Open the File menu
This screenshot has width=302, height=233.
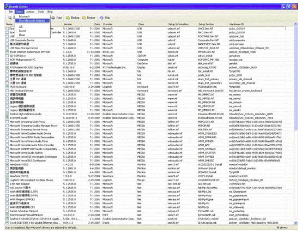coord(10,12)
